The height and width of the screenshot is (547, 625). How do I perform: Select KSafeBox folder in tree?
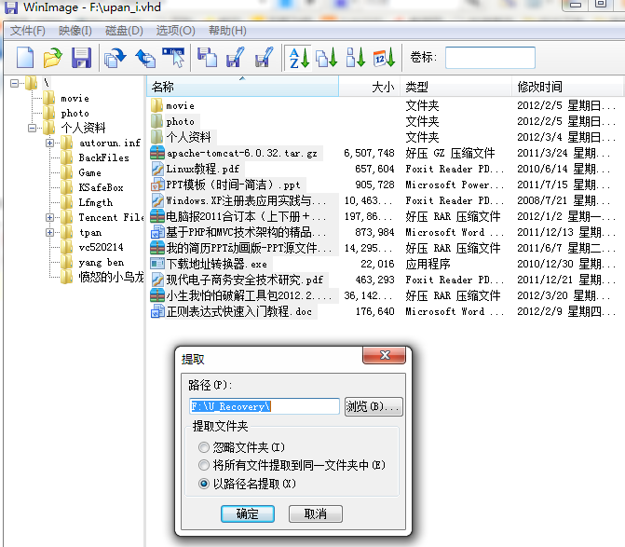(x=101, y=188)
